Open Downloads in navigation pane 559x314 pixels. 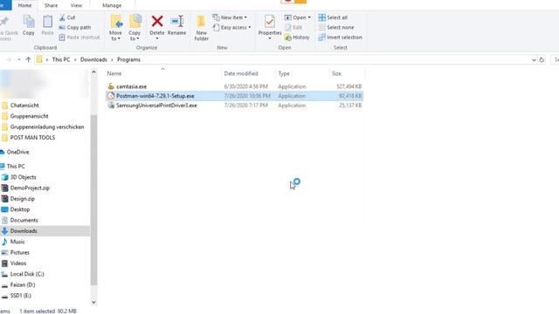pyautogui.click(x=24, y=231)
